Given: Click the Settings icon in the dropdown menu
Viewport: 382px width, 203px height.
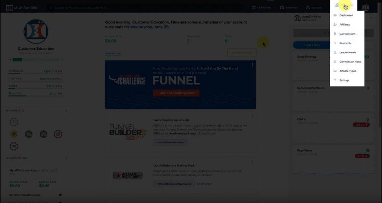Looking at the screenshot, I should tap(335, 80).
